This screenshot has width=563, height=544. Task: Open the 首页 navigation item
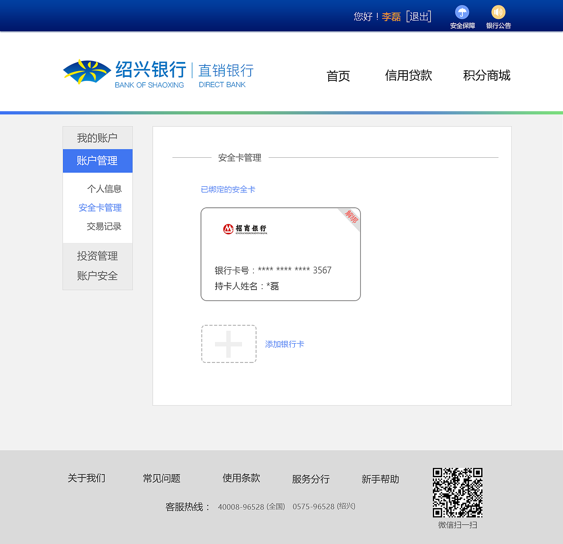pyautogui.click(x=338, y=76)
